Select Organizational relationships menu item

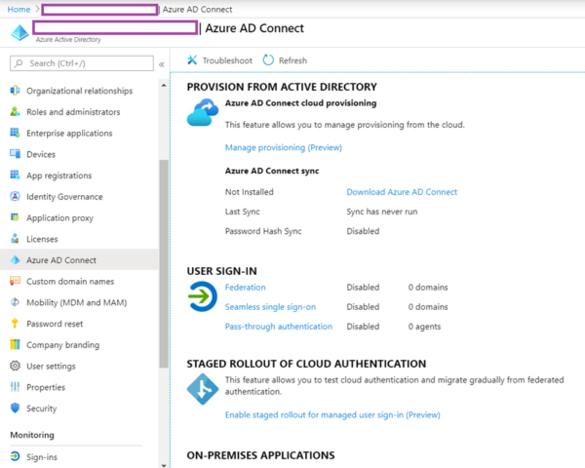[x=79, y=91]
